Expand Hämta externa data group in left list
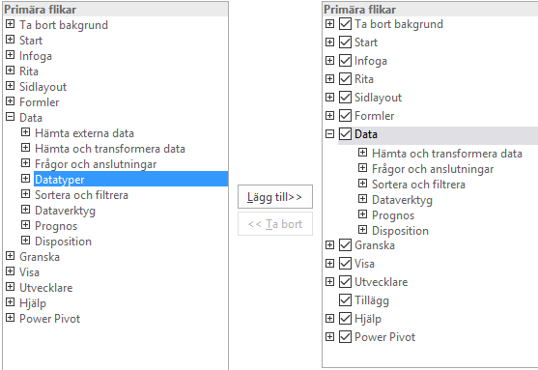This screenshot has height=370, width=538. tap(25, 132)
